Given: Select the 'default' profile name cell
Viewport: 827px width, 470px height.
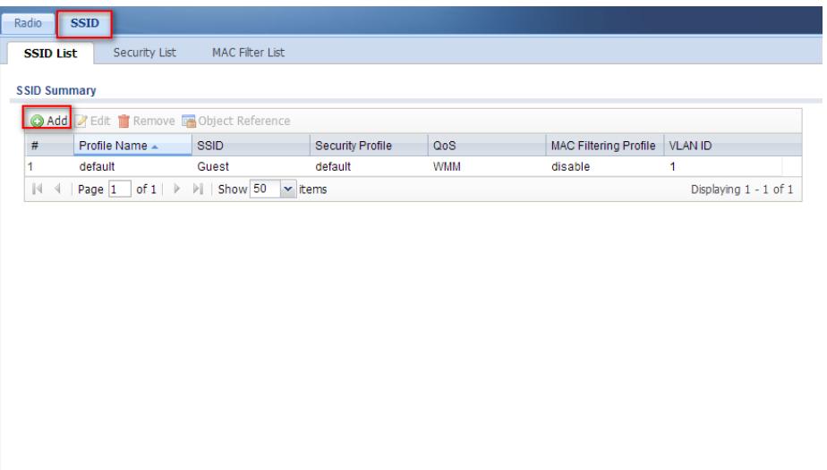Looking at the screenshot, I should 132,166.
